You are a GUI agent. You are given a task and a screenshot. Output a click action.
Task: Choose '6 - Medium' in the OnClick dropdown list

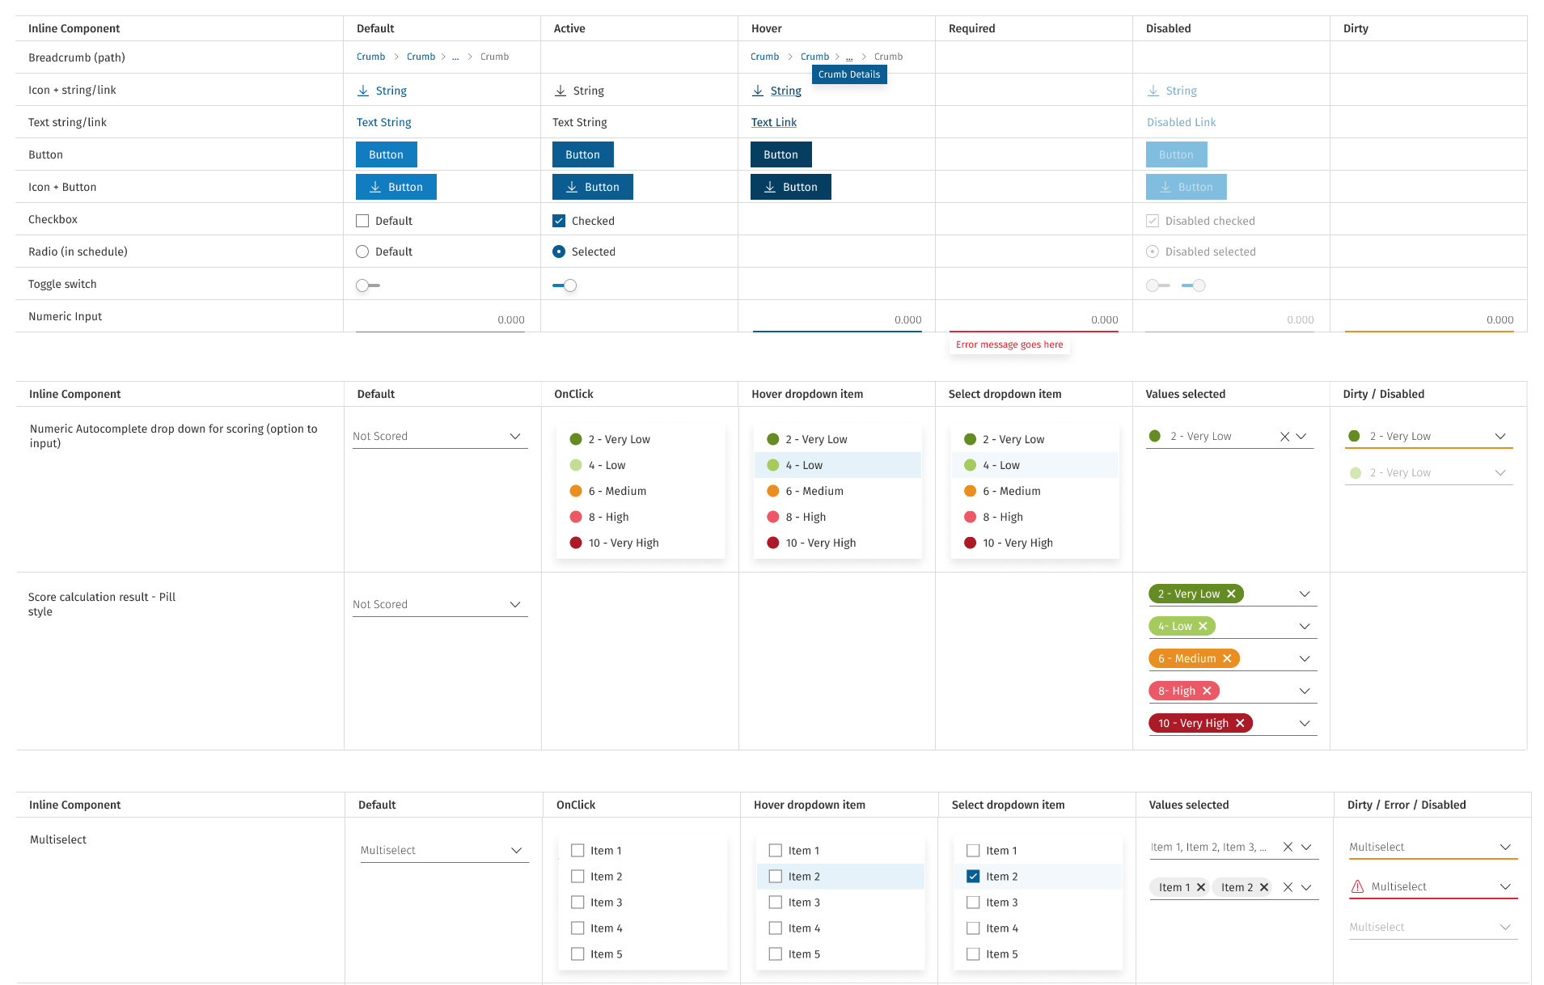pos(617,491)
